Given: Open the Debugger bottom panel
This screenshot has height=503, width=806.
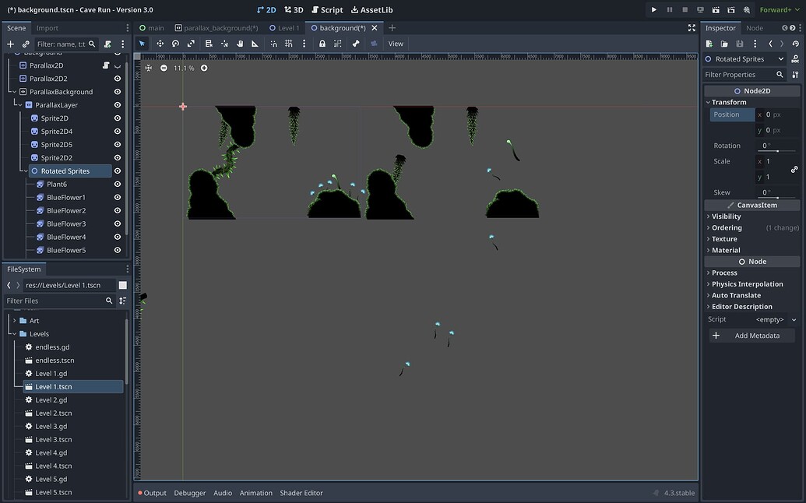Looking at the screenshot, I should pyautogui.click(x=190, y=493).
